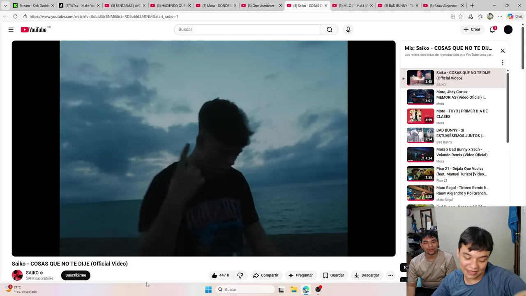
Task: Click the video player area
Action: point(203,148)
